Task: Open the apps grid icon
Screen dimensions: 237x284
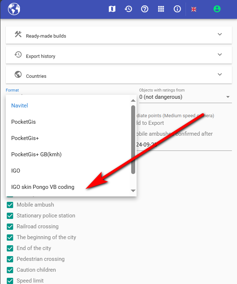Action: click(161, 9)
